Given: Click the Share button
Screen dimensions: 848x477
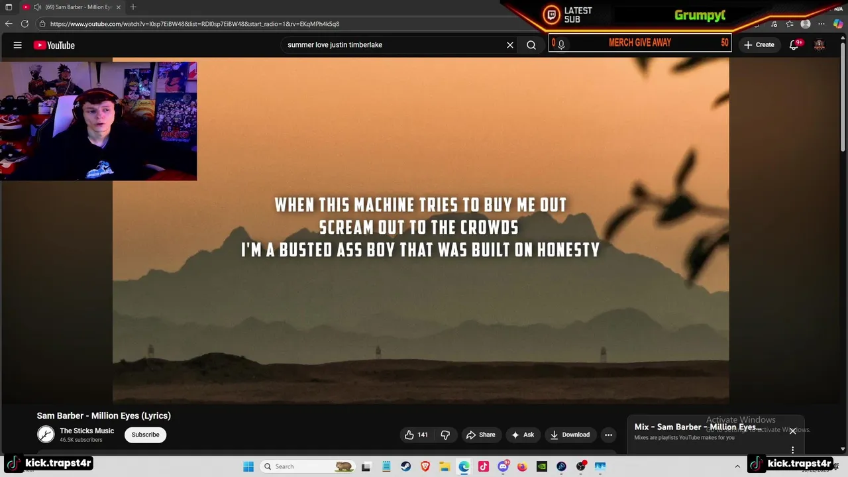Looking at the screenshot, I should 481,435.
